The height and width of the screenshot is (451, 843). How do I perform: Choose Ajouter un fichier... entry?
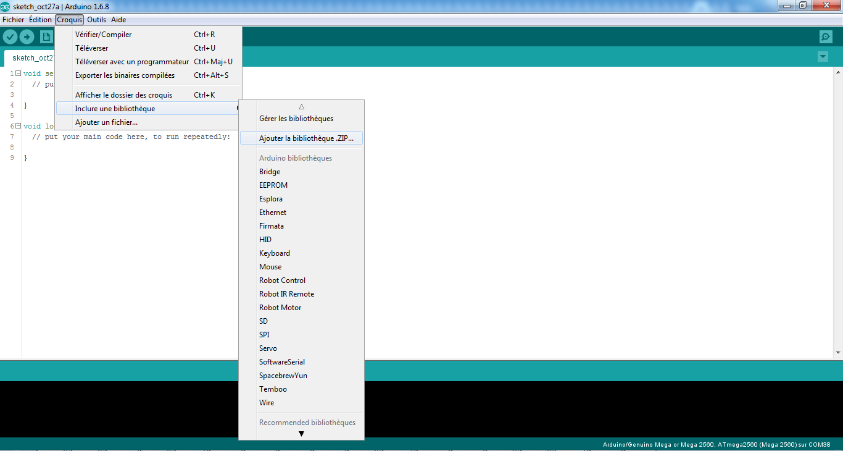pyautogui.click(x=148, y=122)
